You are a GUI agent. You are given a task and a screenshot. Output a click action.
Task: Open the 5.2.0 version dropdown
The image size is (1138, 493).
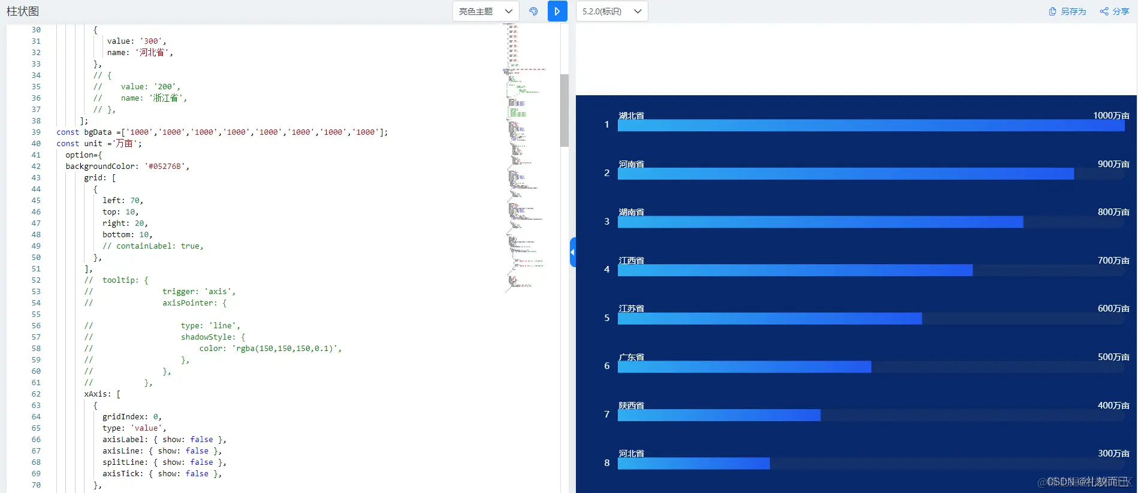pyautogui.click(x=612, y=11)
